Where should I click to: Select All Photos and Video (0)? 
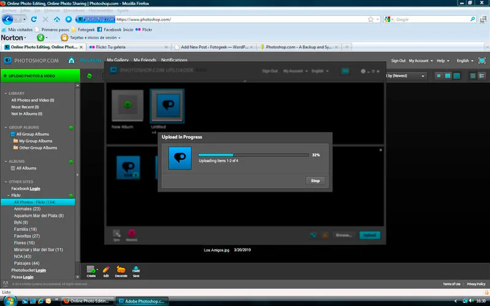[33, 100]
